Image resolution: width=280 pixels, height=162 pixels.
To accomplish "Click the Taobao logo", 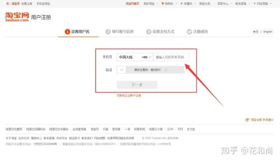I will (17, 17).
